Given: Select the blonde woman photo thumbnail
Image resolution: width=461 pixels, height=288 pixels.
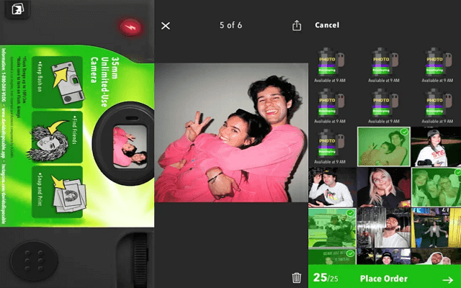Looking at the screenshot, I should [x=383, y=187].
